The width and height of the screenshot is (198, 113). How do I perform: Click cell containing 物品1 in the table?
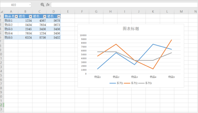pos(11,20)
